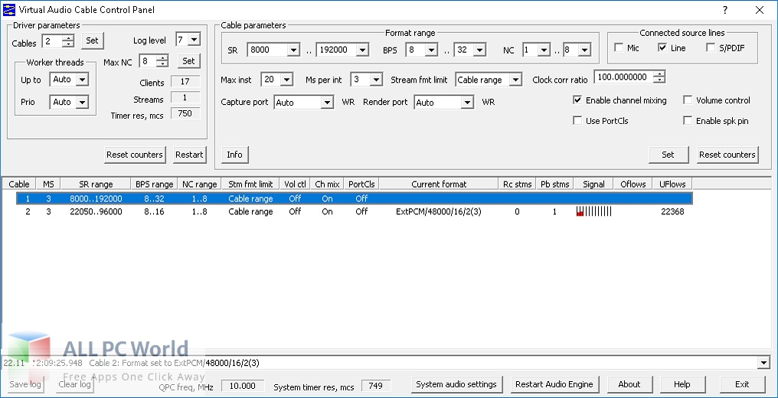Screen dimensions: 778x398
Task: Open the maximum BPS 32 dropdown
Action: [479, 50]
